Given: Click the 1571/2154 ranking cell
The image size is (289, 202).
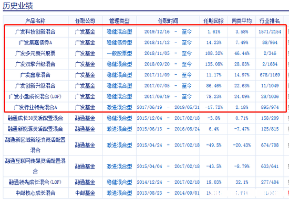Looking at the screenshot, I should pos(270,32).
